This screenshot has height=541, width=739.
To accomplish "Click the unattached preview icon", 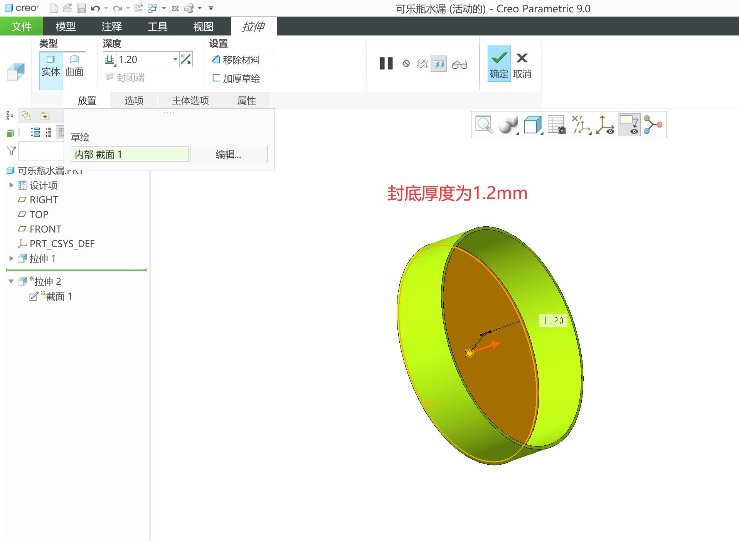I will [x=422, y=64].
